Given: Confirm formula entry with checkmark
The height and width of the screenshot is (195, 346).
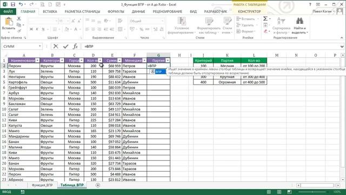Looking at the screenshot, I should pyautogui.click(x=65, y=46).
